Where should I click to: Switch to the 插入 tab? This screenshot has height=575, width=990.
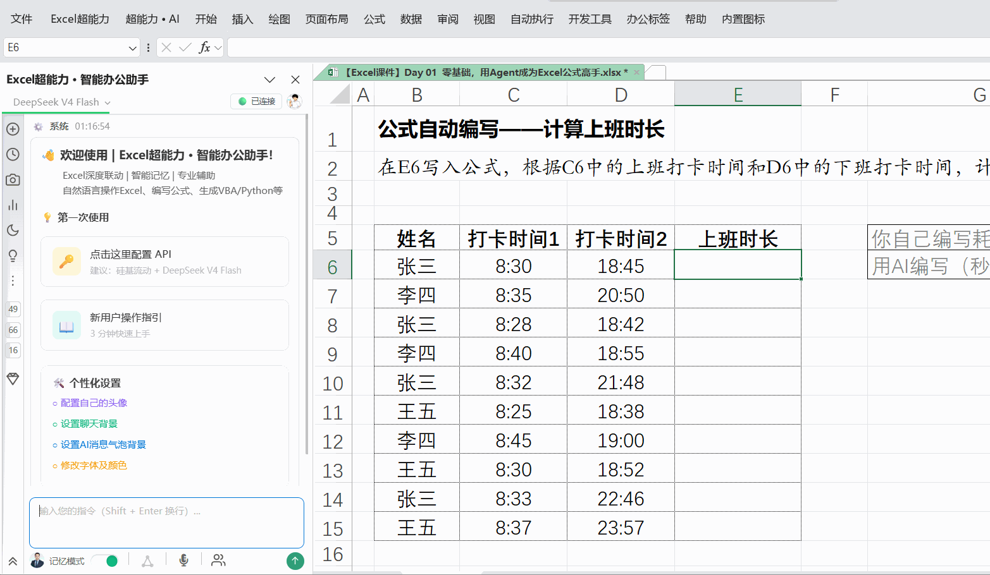[x=243, y=19]
